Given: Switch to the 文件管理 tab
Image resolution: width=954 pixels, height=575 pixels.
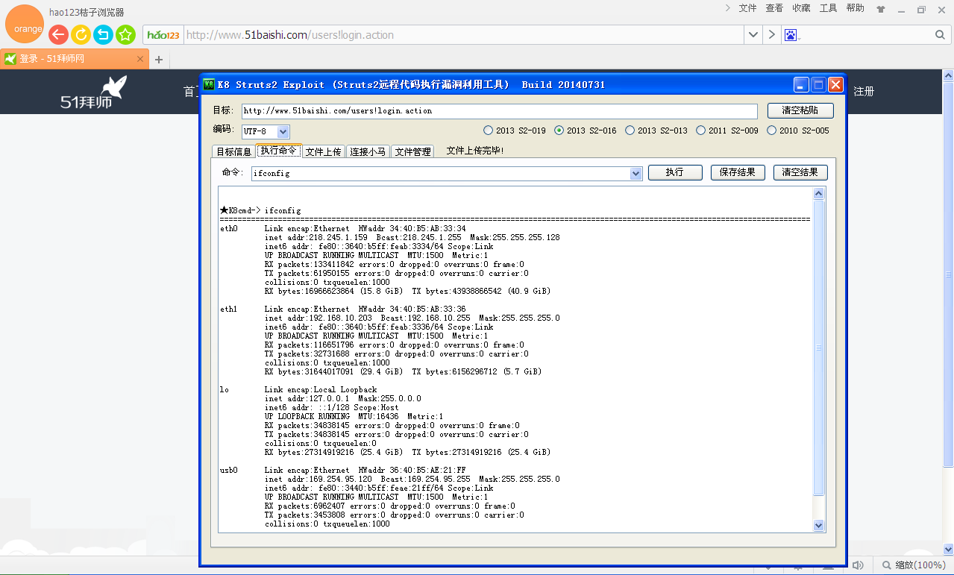Looking at the screenshot, I should pyautogui.click(x=413, y=151).
